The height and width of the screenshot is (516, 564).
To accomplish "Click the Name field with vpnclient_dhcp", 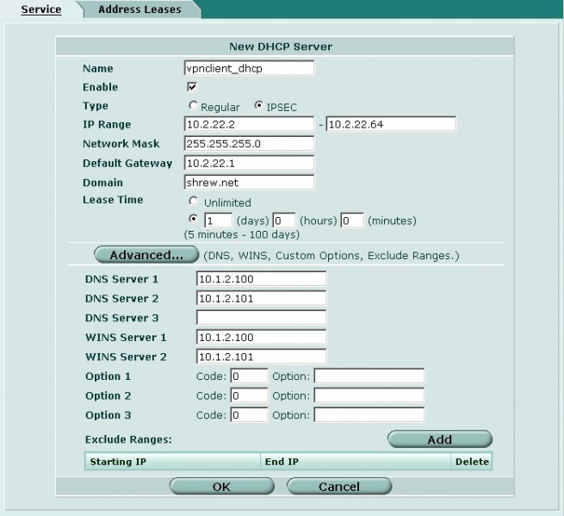I will 249,68.
